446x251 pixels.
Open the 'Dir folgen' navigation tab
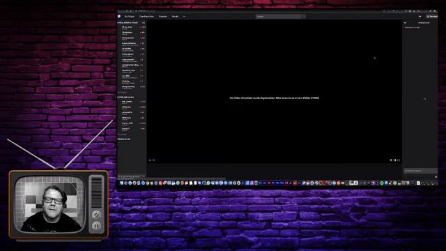[x=130, y=17]
